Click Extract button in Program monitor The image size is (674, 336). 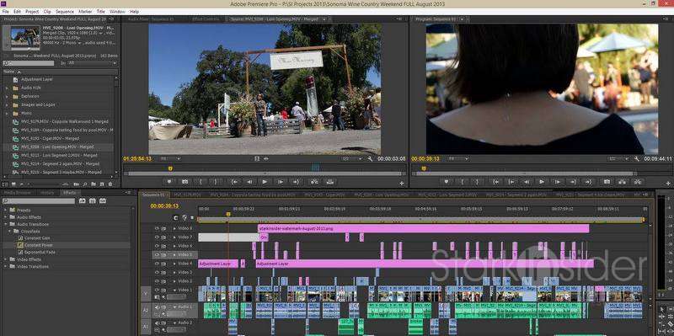coord(638,182)
